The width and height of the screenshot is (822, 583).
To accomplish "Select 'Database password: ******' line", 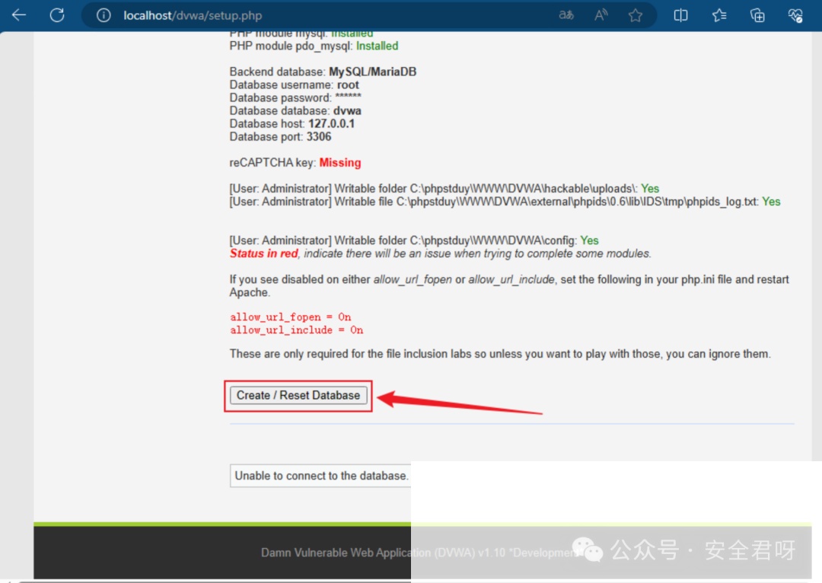I will coord(295,97).
